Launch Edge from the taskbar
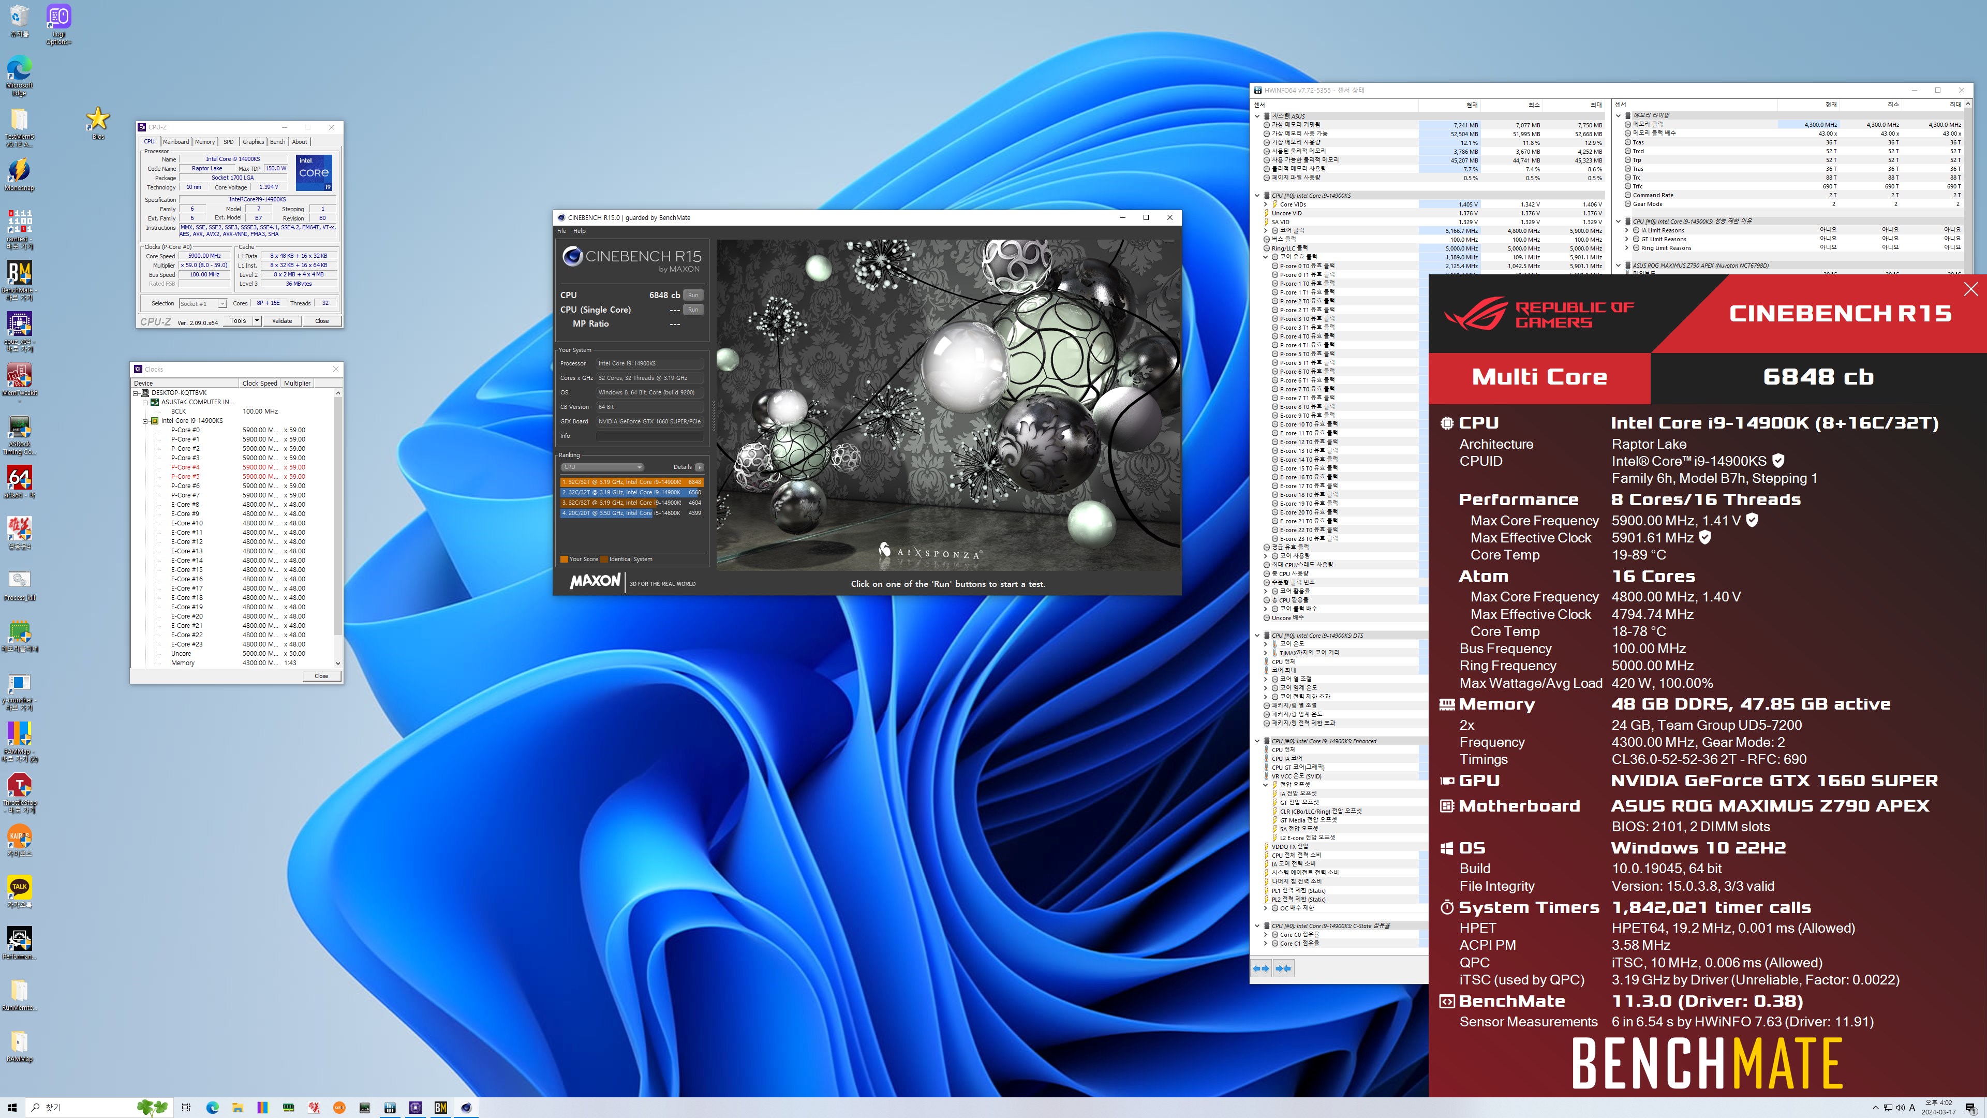The width and height of the screenshot is (1987, 1118). point(212,1107)
